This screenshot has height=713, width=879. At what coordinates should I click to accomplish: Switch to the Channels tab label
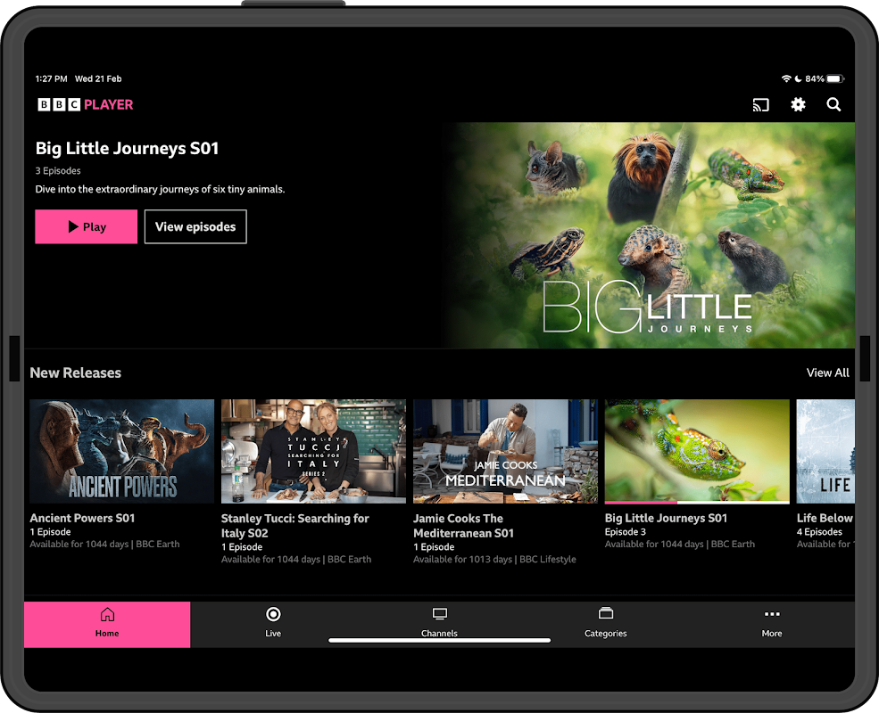click(439, 634)
